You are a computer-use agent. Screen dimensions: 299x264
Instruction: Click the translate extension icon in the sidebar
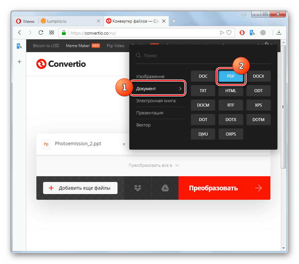(x=19, y=46)
